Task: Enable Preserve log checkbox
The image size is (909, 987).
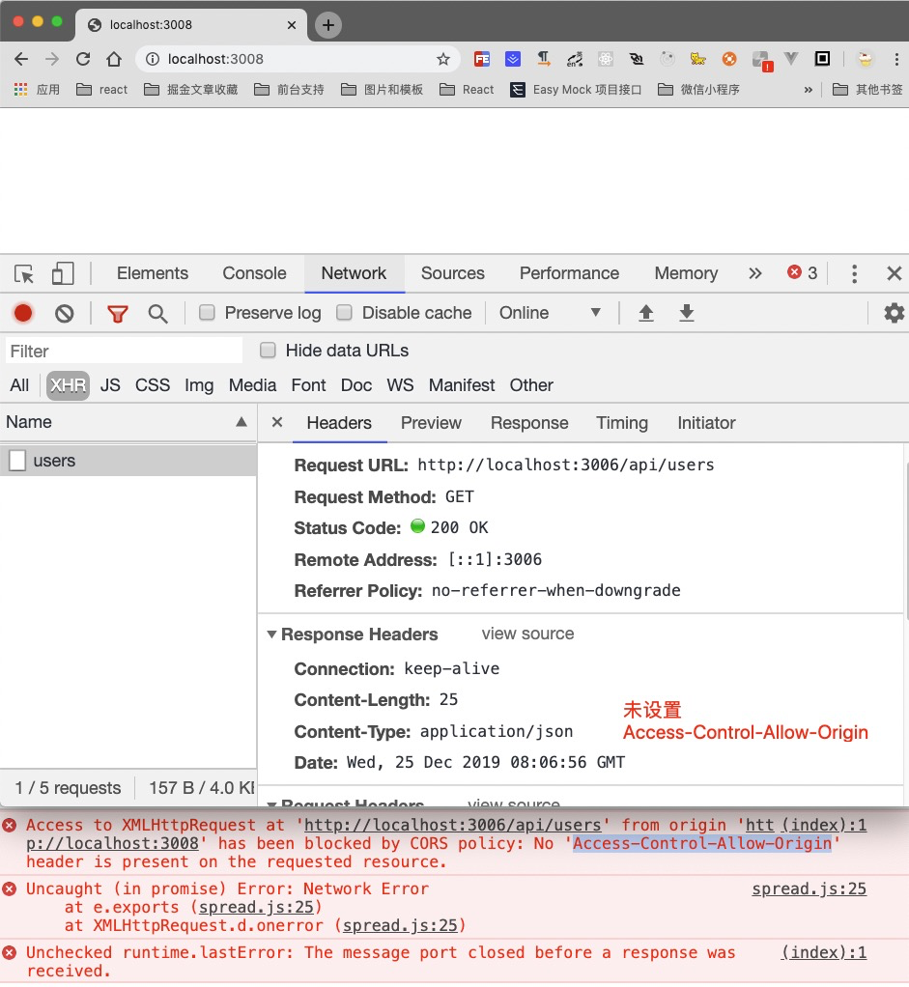Action: point(207,313)
